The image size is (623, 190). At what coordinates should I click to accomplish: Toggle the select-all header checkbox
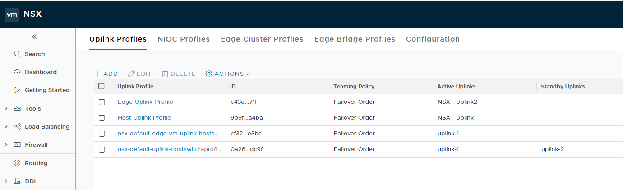pos(102,86)
